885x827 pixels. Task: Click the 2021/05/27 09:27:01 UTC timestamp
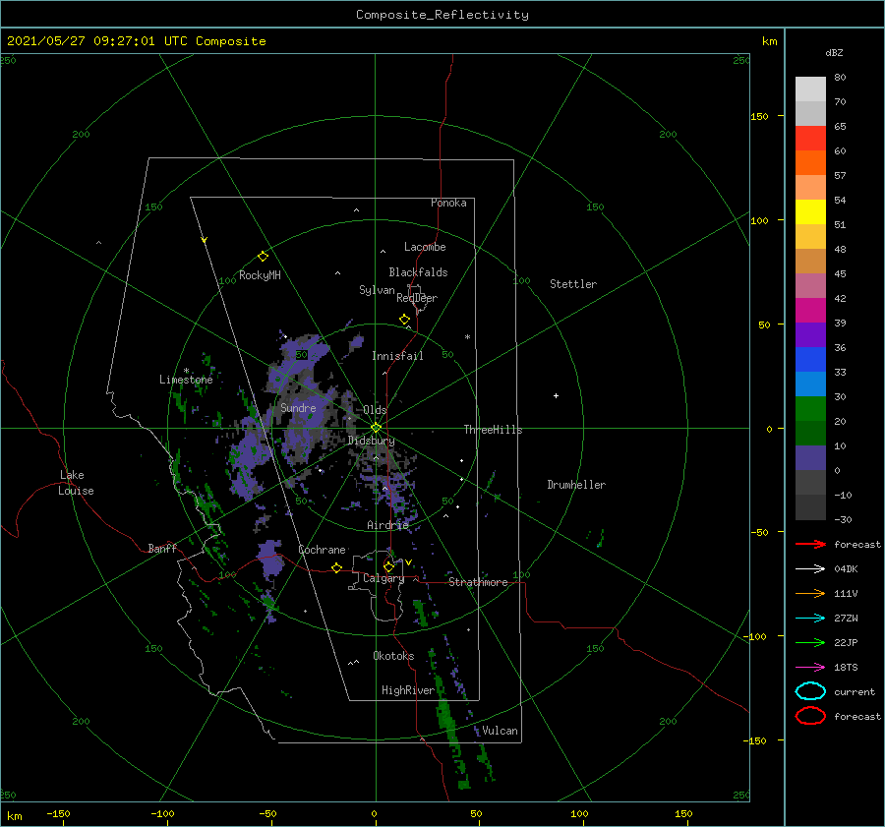(97, 41)
